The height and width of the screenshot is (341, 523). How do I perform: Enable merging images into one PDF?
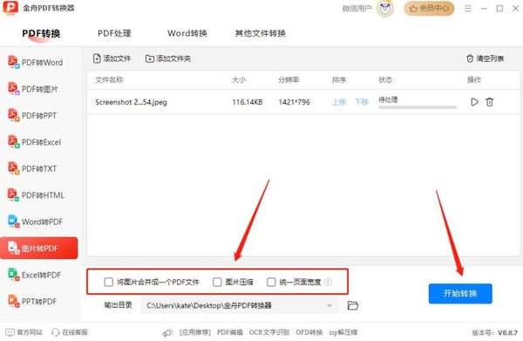108,282
